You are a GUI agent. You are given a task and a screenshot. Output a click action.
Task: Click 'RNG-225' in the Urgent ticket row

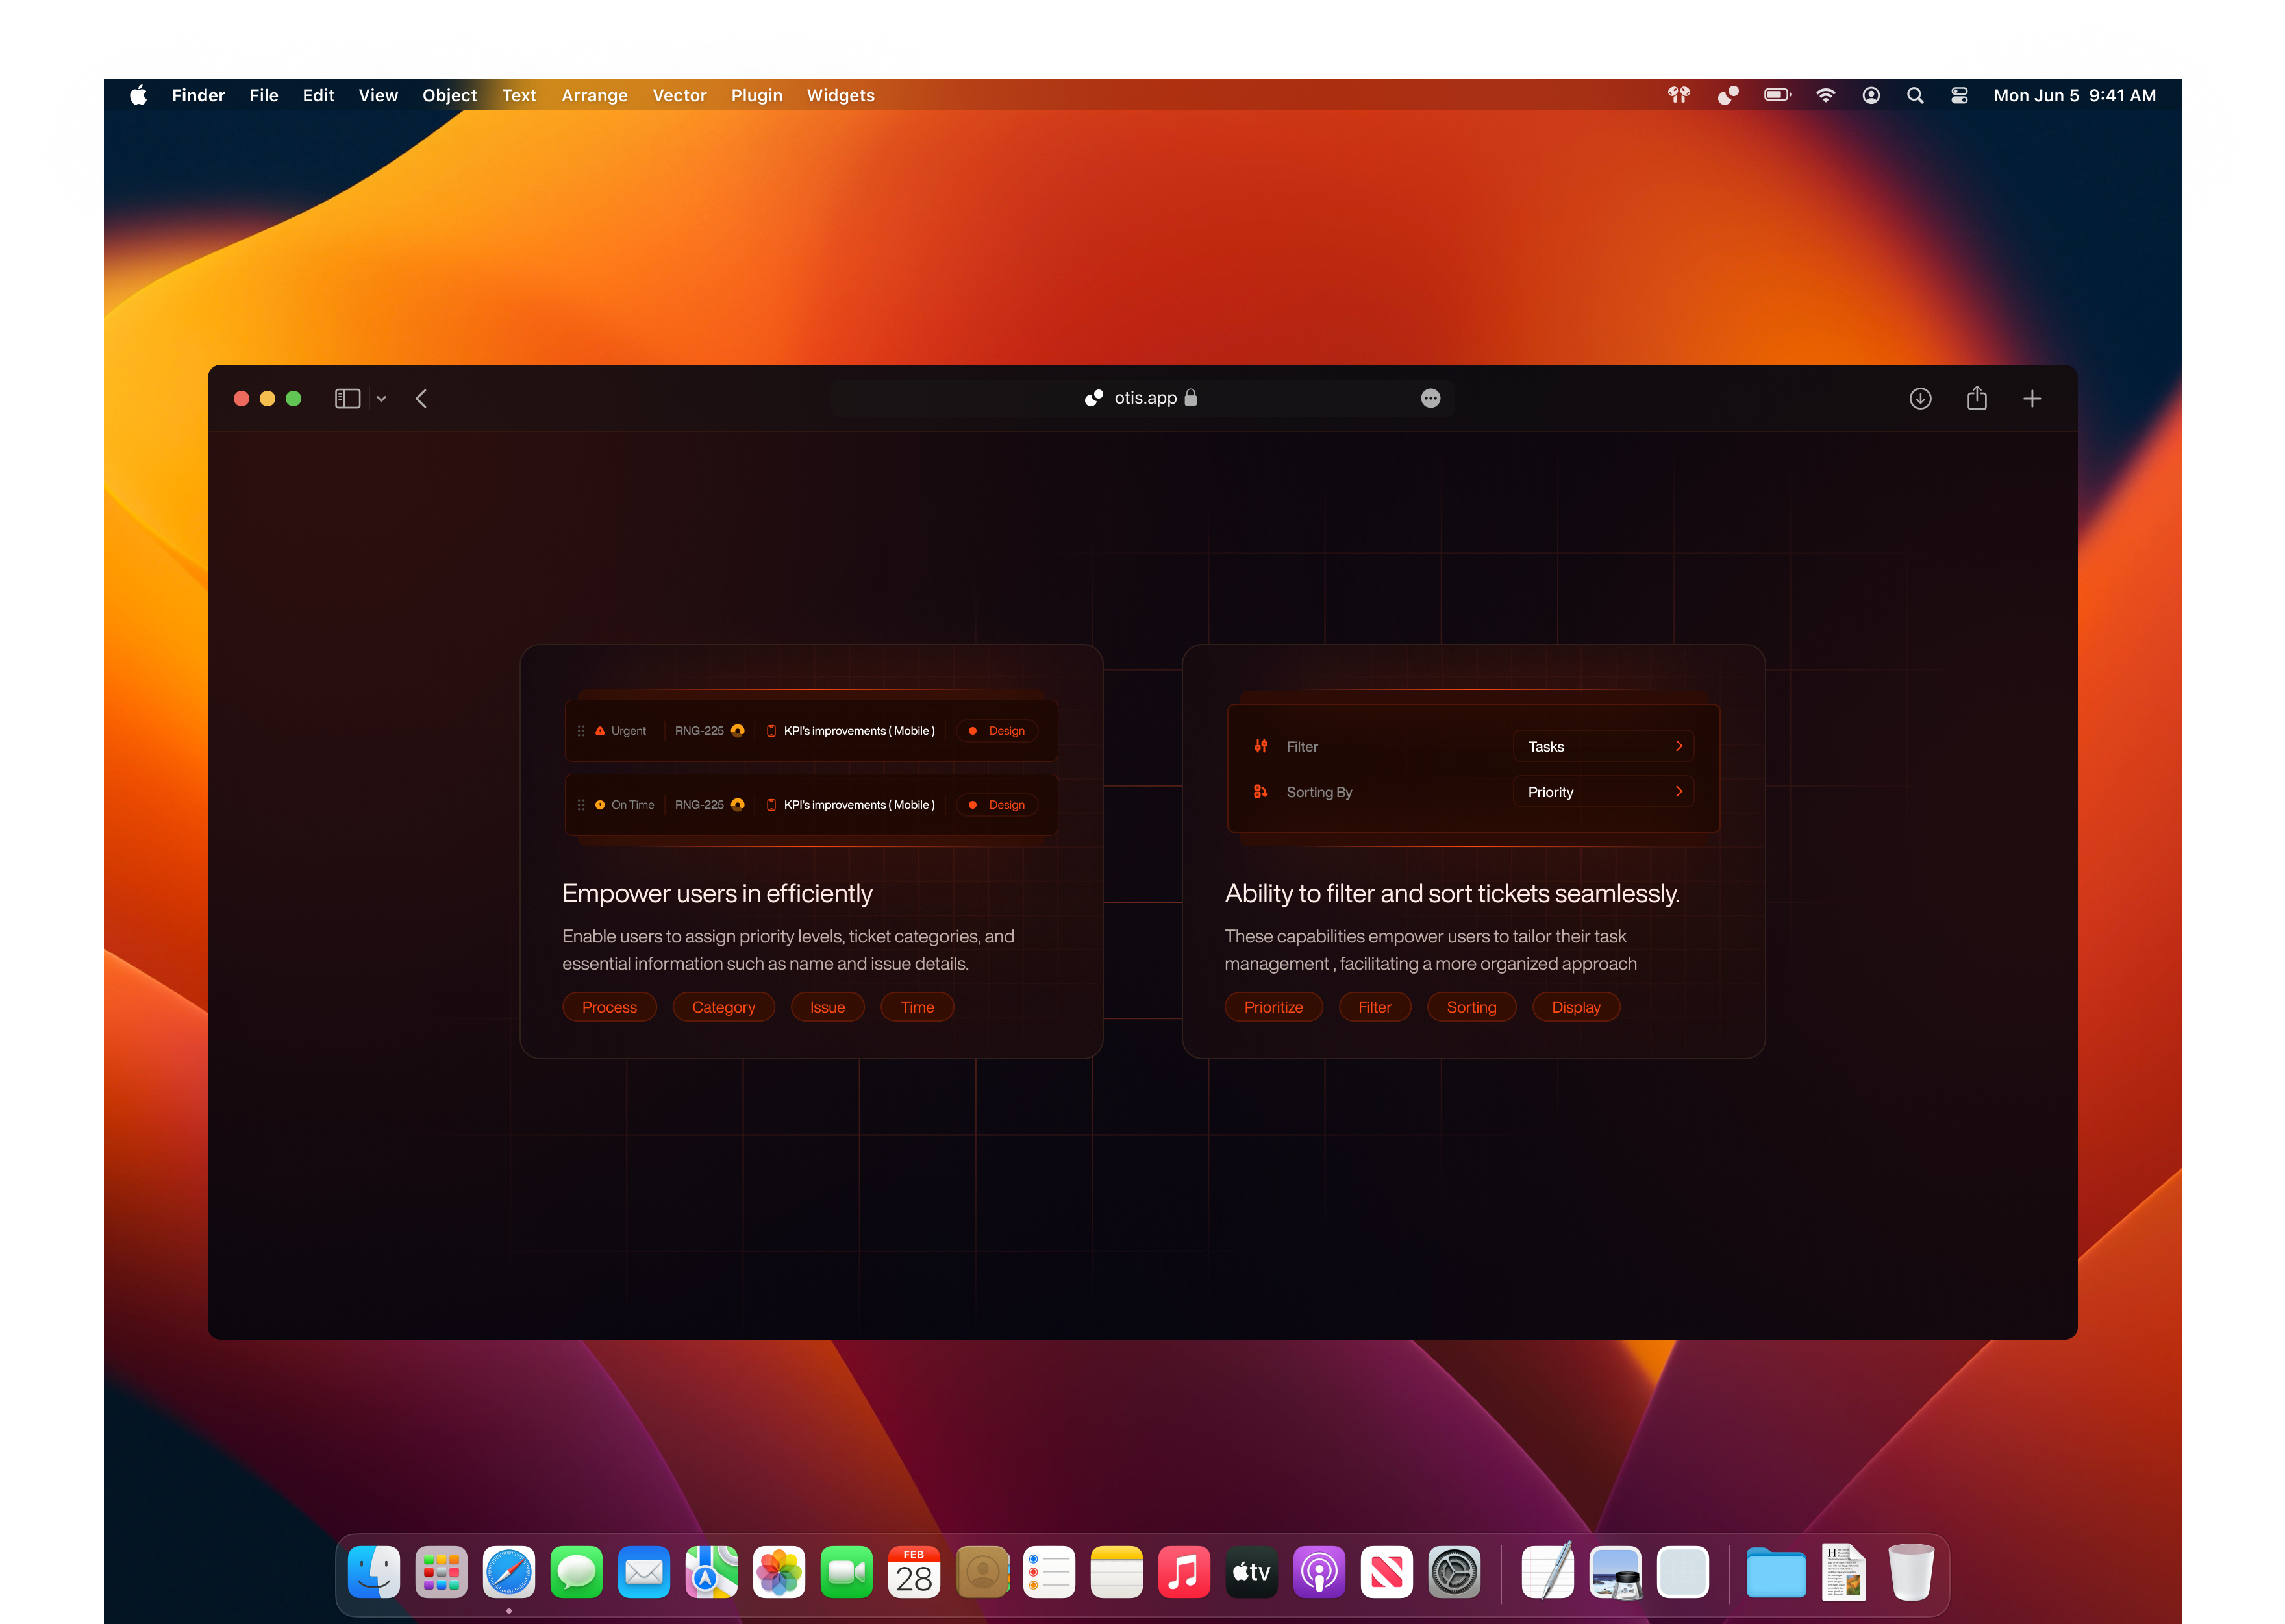pos(699,731)
